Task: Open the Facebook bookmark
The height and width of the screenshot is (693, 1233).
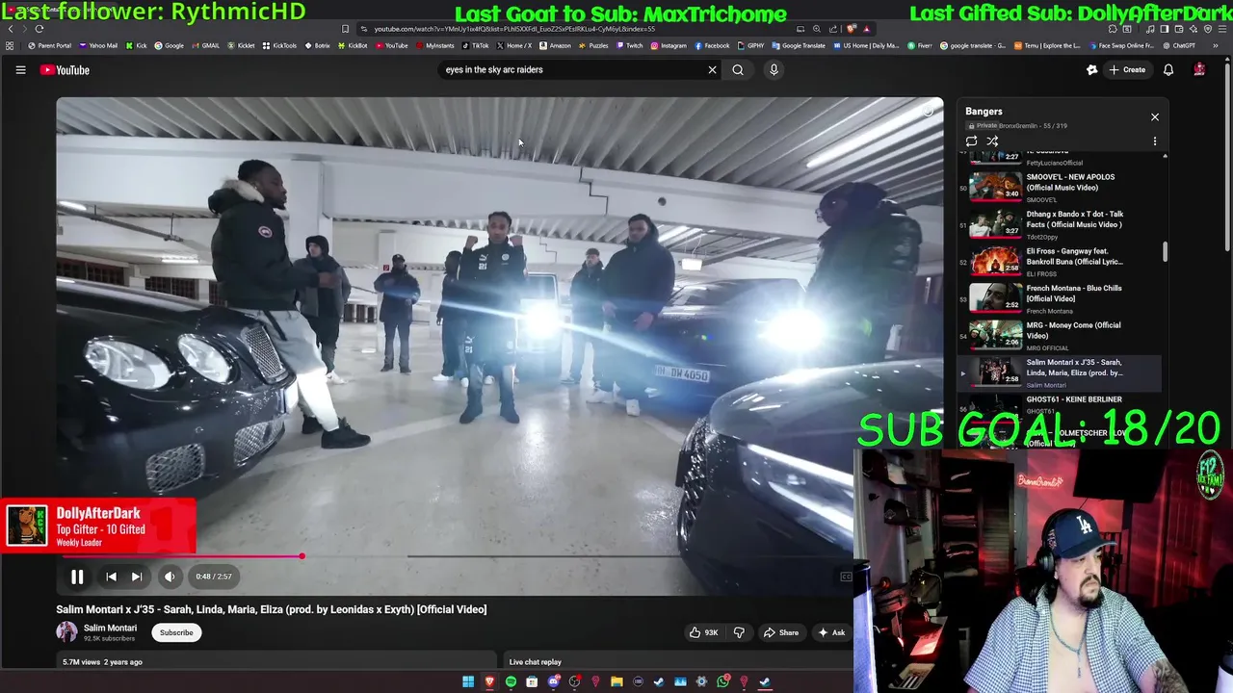Action: pyautogui.click(x=713, y=45)
